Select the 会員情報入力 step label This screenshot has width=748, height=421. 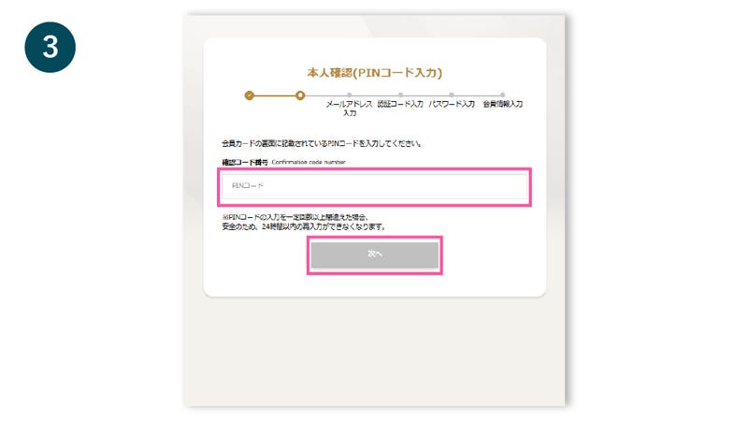point(502,104)
